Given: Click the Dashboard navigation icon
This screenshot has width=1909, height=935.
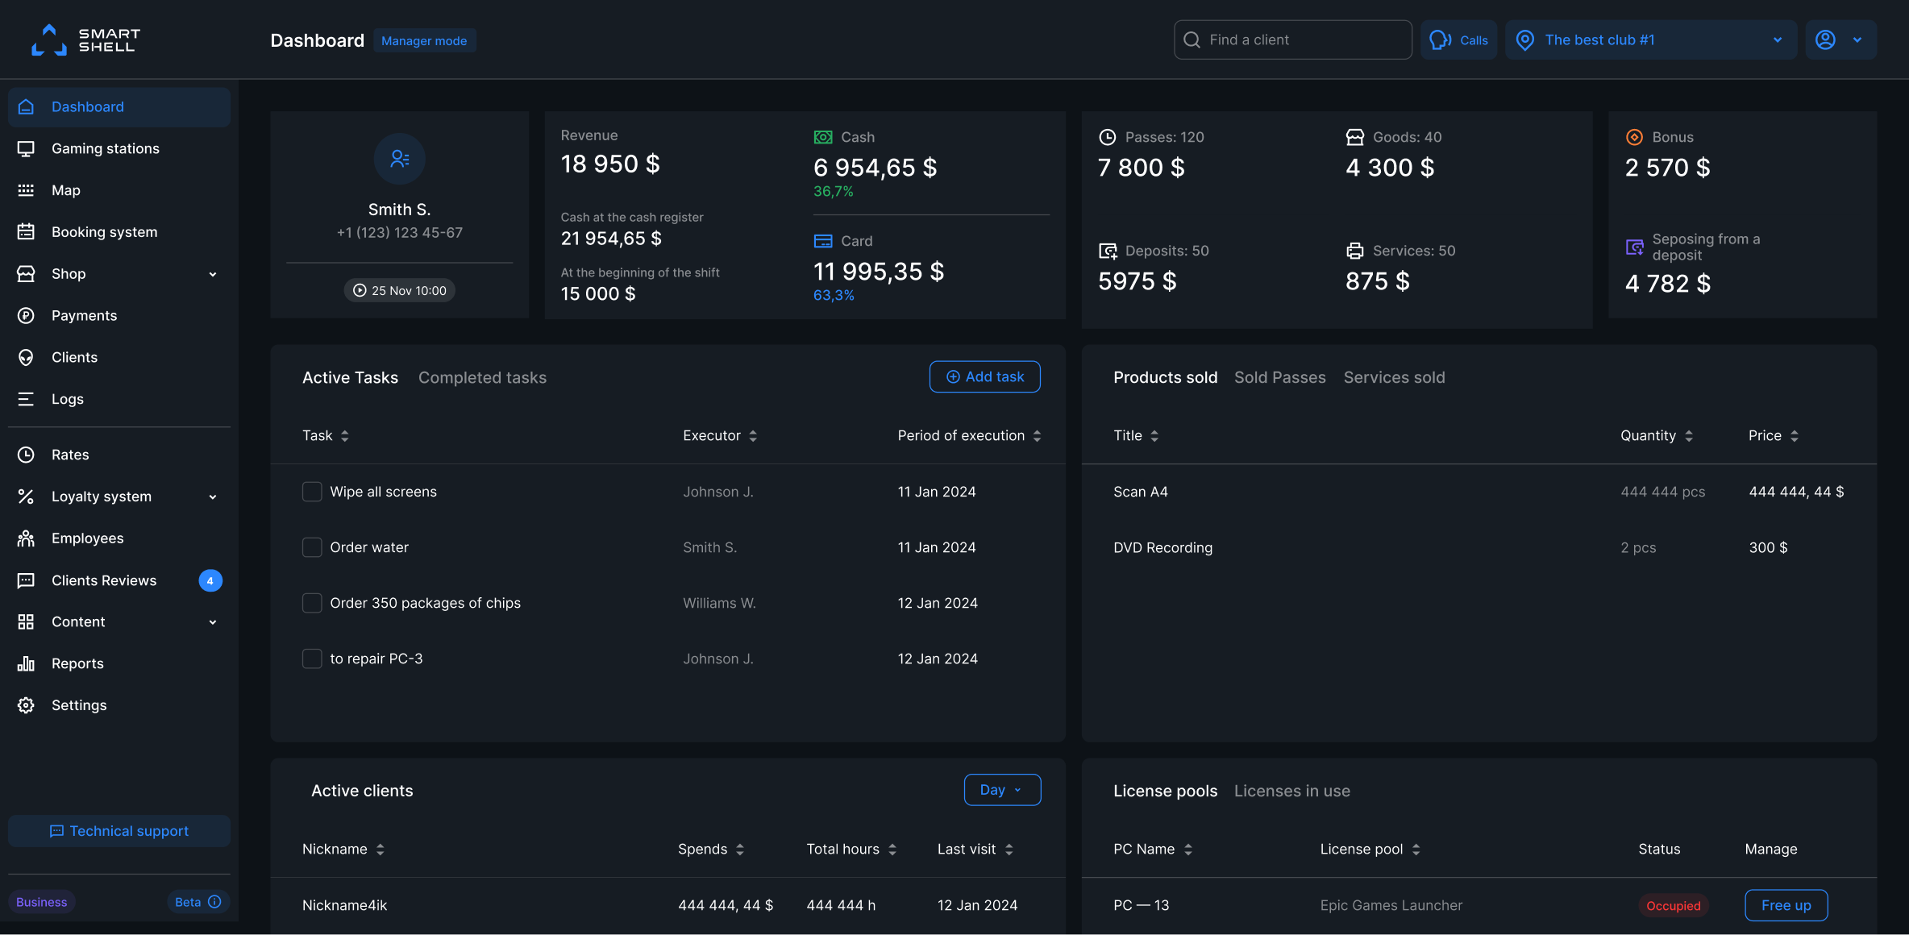Looking at the screenshot, I should click(27, 107).
